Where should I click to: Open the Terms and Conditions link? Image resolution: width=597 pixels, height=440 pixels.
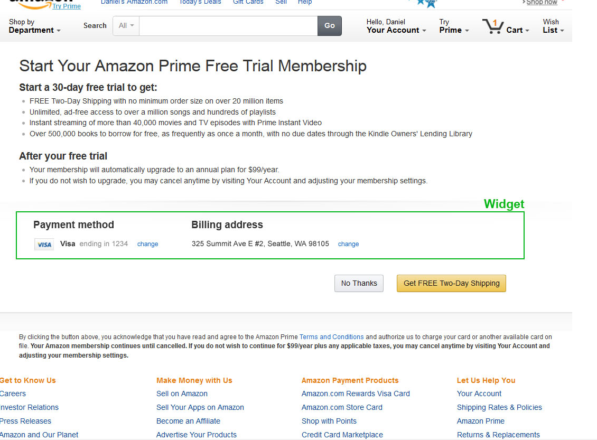click(x=331, y=336)
